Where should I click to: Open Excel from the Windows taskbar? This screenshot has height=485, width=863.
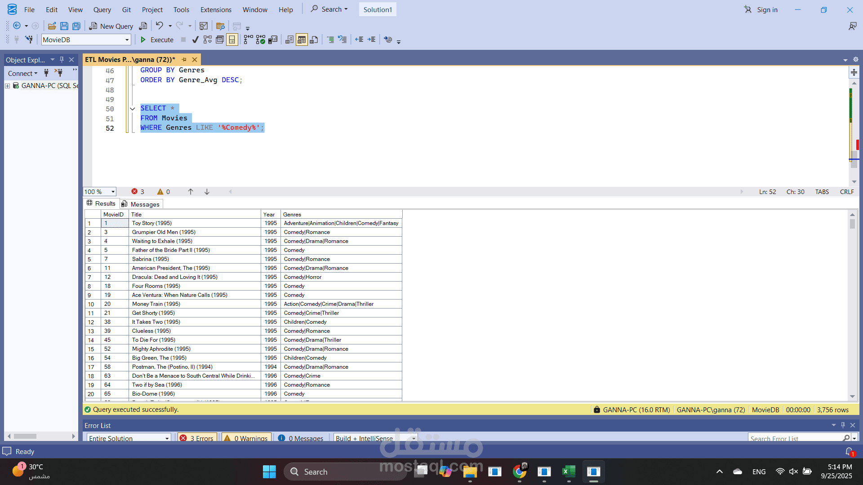tap(569, 472)
